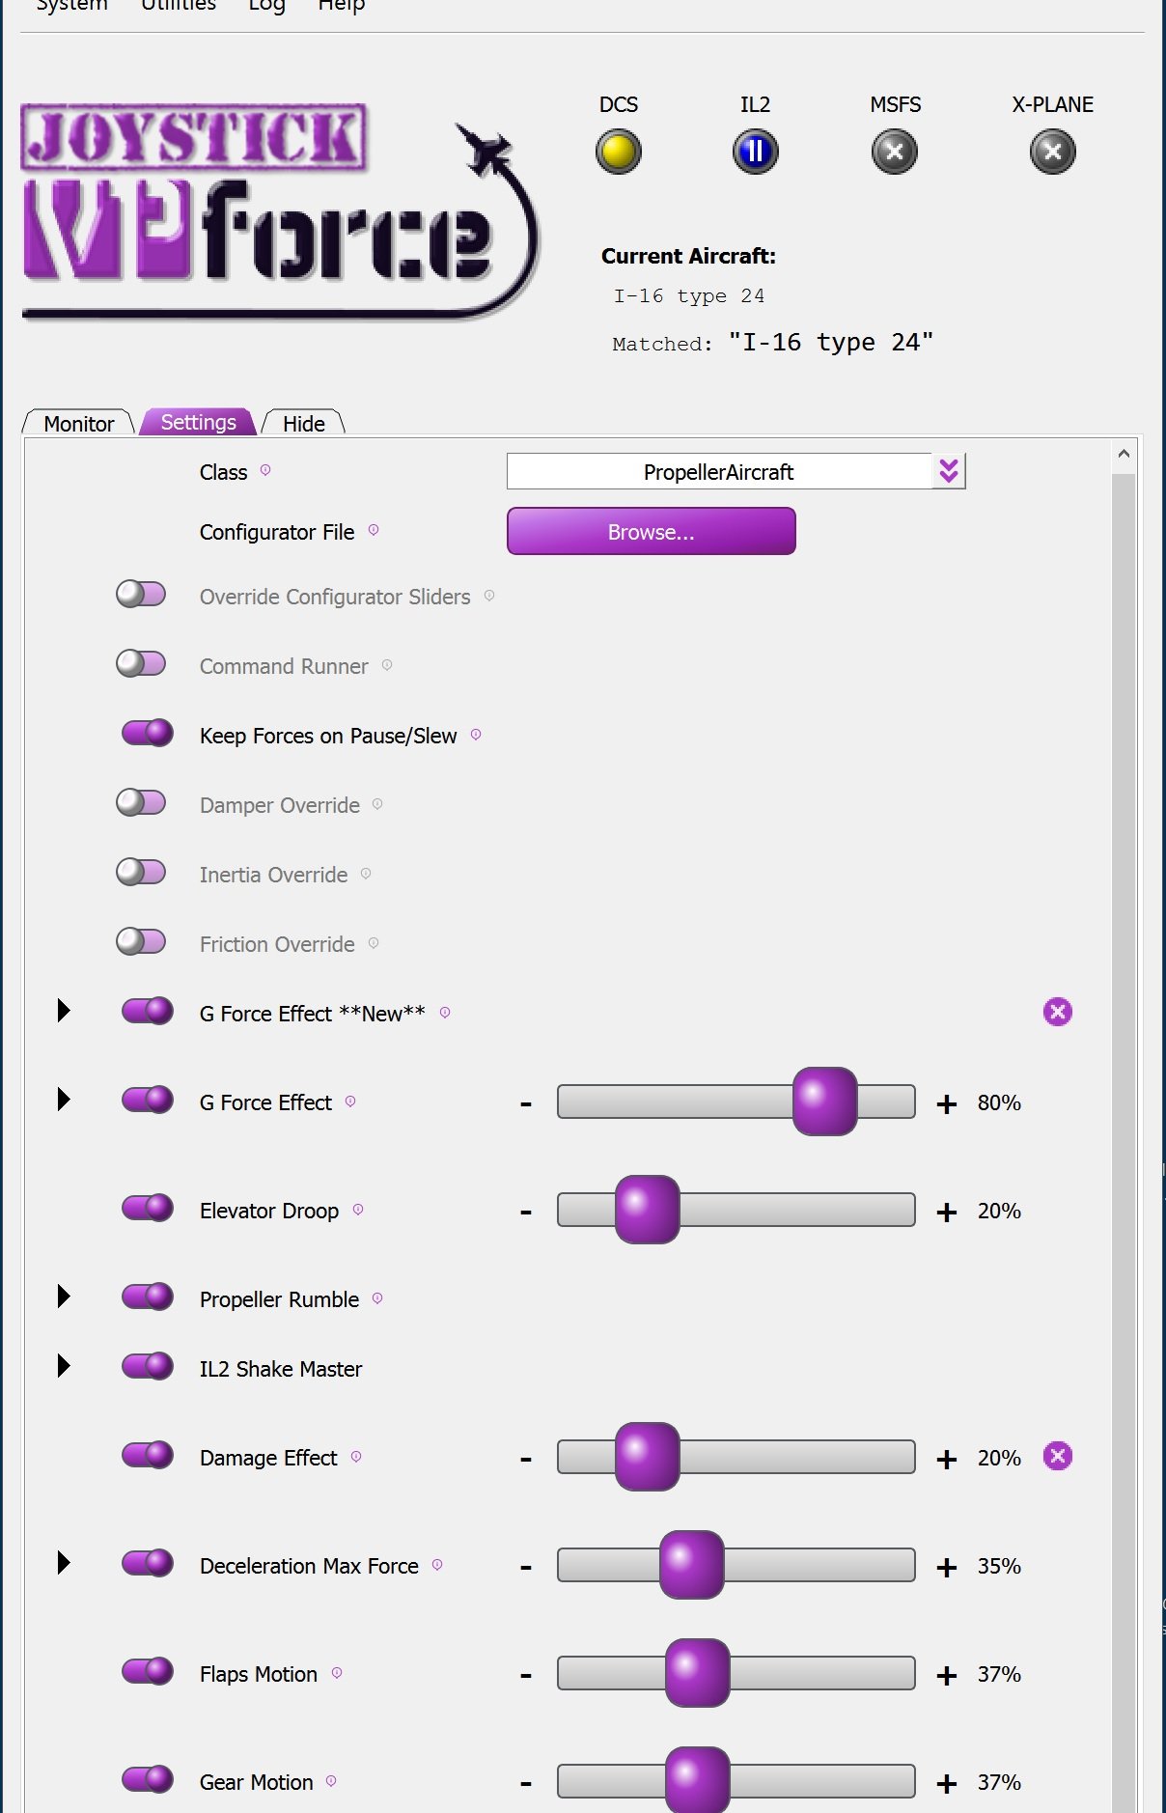Expand Deceleration Max Force options

pos(64,1563)
